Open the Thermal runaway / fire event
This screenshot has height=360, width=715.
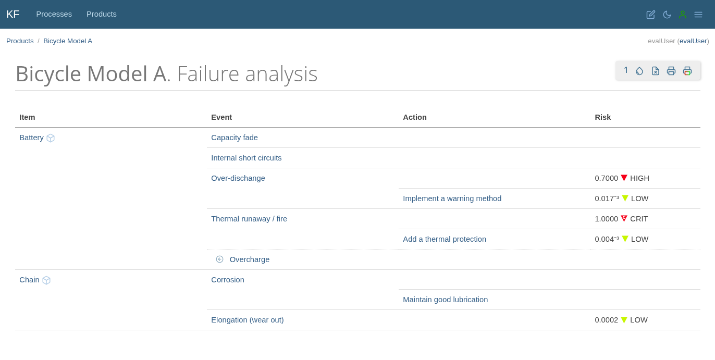pyautogui.click(x=249, y=219)
